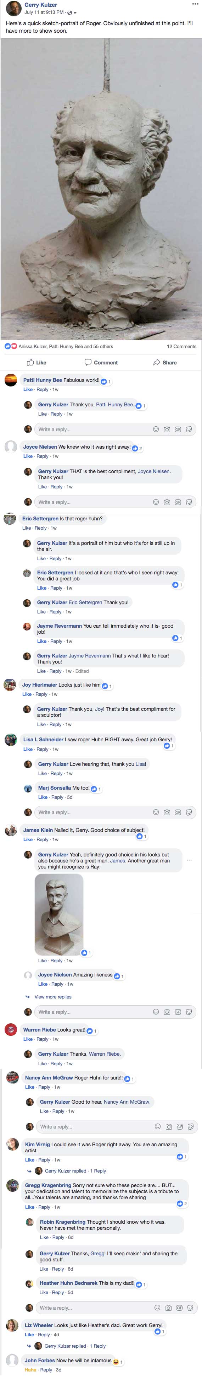Screen dimensions: 202x1396
Task: Open audience privacy dropdown beside post date
Action: 72,12
